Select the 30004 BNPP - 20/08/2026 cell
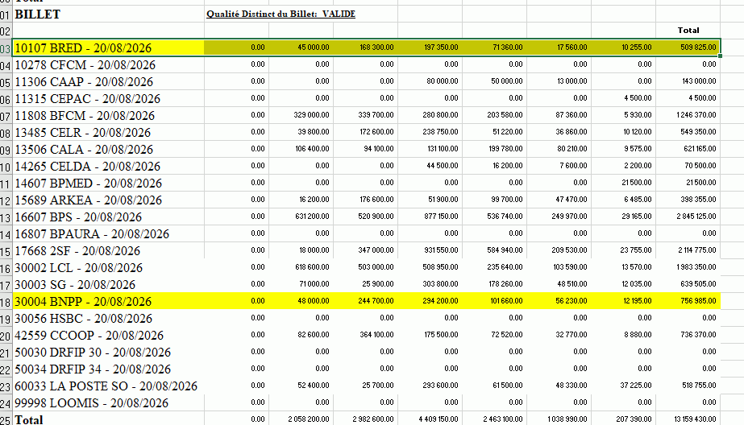The width and height of the screenshot is (744, 425). pos(109,301)
